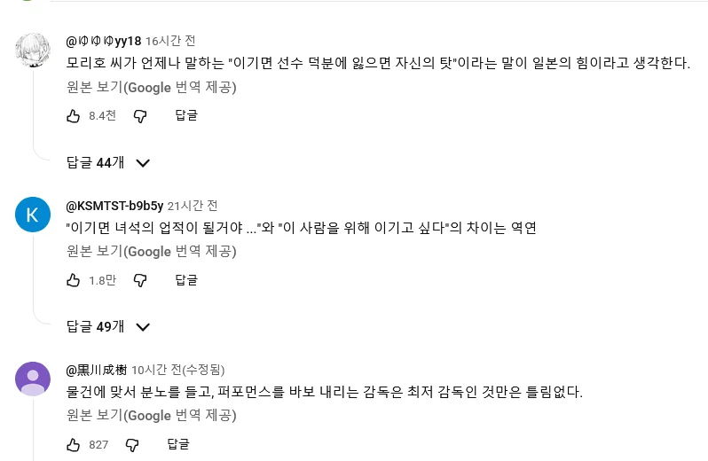708x461 pixels.
Task: Reply to the comment by @ゆゆゆyy18
Action: coord(186,115)
